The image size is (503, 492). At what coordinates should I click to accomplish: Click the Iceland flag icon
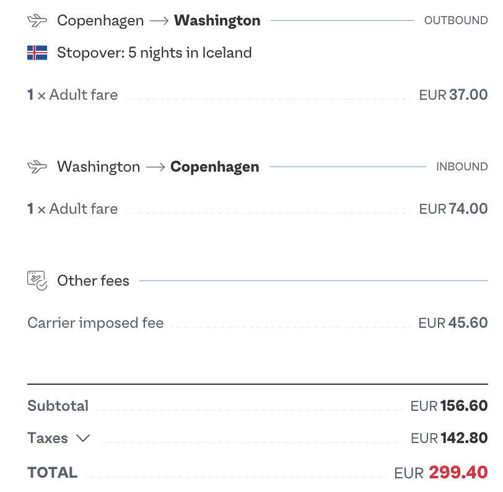(37, 53)
